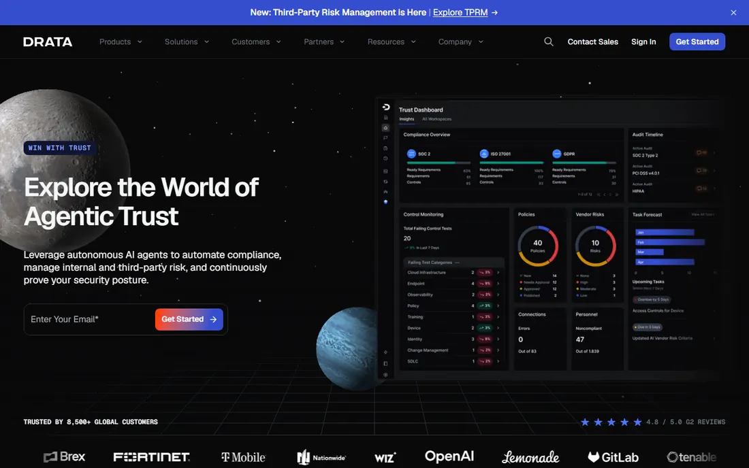The image size is (749, 468).
Task: Expand the Endpoint failing test row
Action: [x=453, y=284]
